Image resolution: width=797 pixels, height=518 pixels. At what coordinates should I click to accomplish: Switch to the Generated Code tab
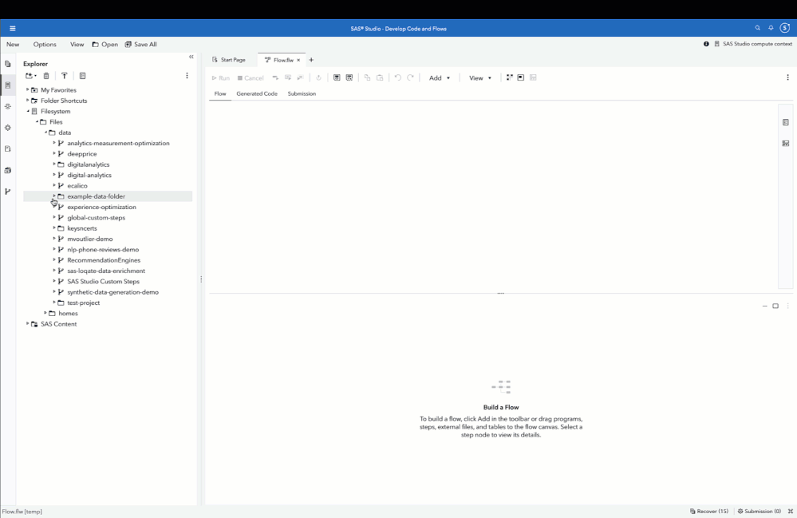click(257, 93)
